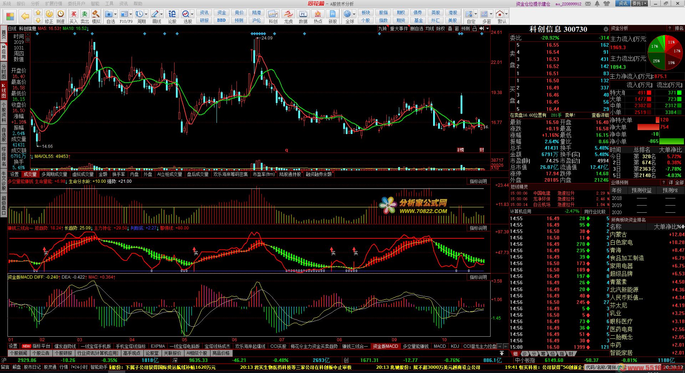The image size is (685, 373).
Task: Expand the F10/F9 dropdown arrow
Action: click(131, 14)
